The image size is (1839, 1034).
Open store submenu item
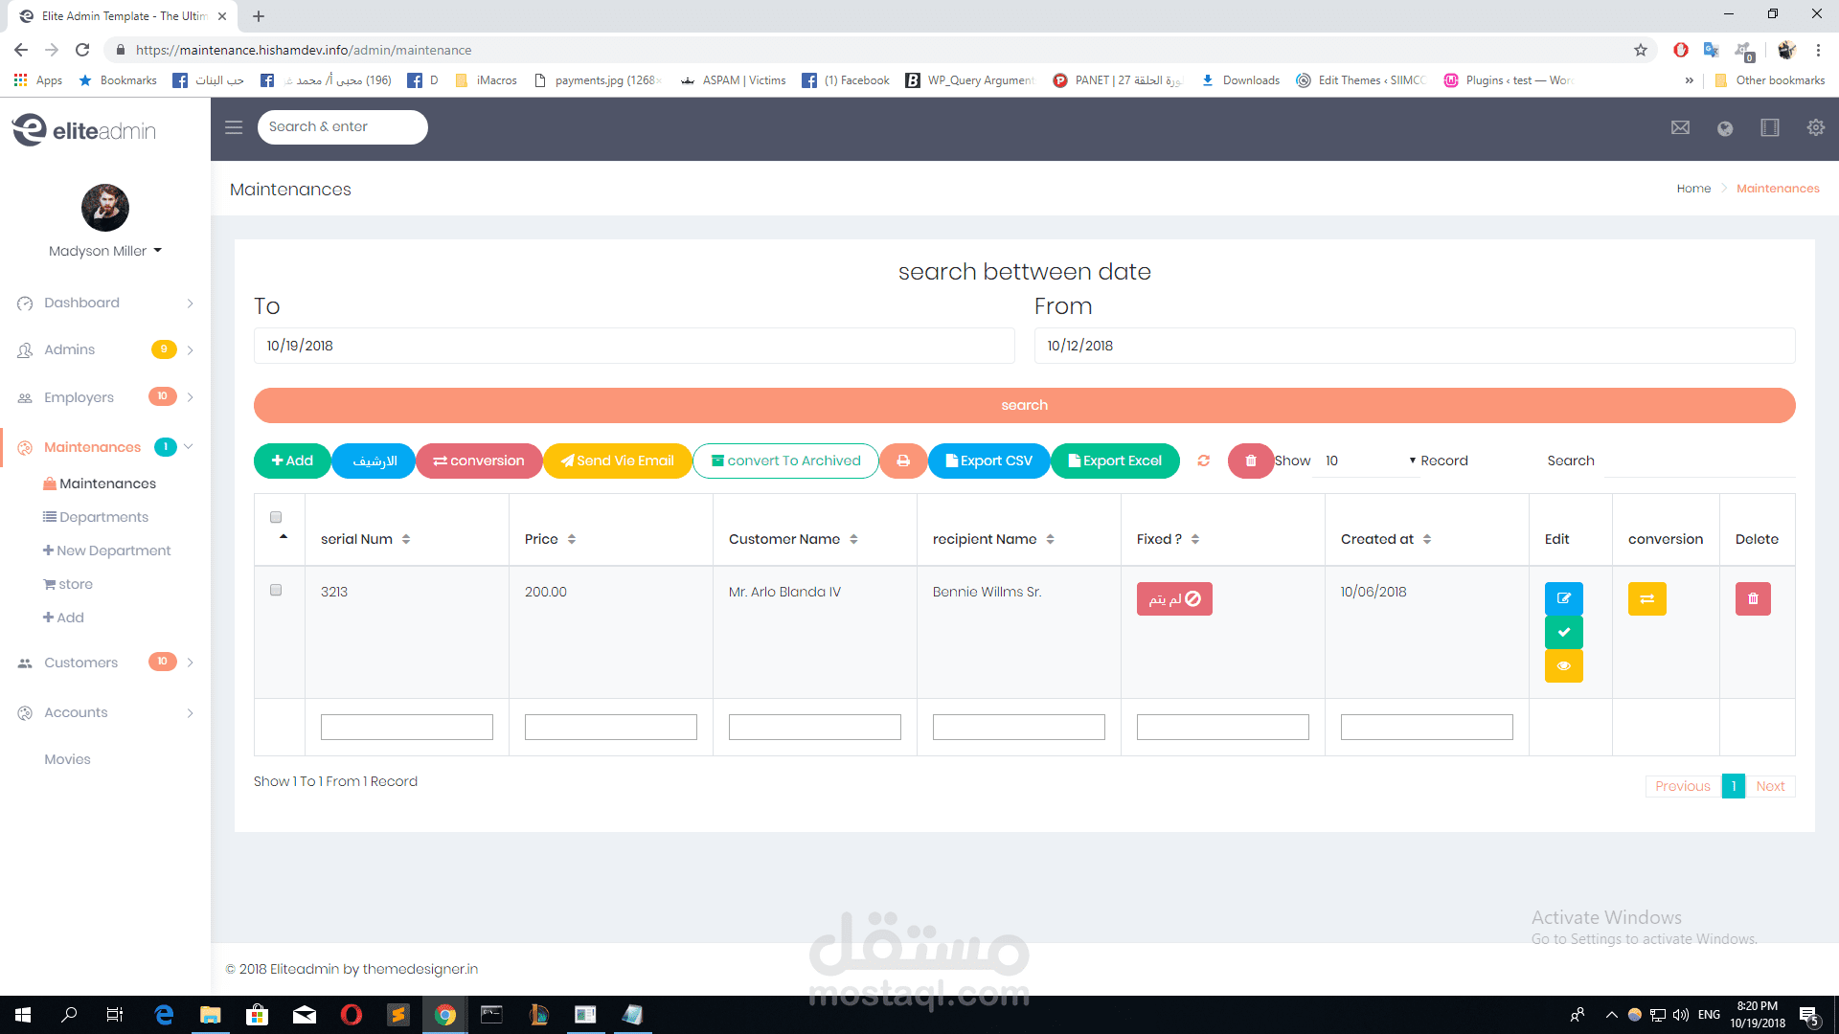pos(68,584)
